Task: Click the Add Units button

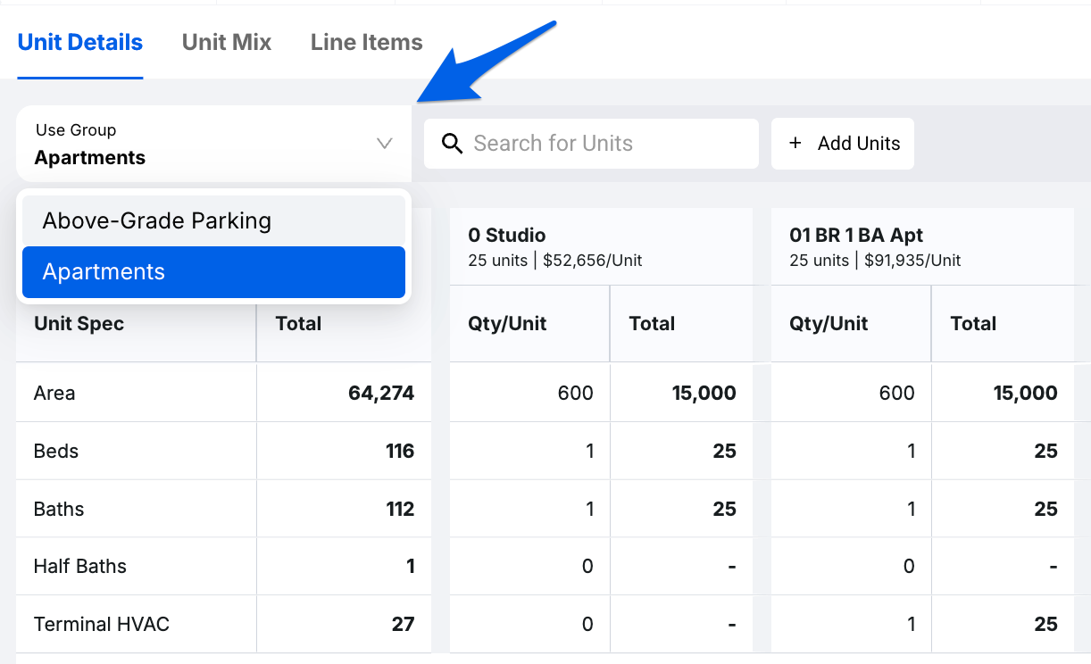Action: 843,144
